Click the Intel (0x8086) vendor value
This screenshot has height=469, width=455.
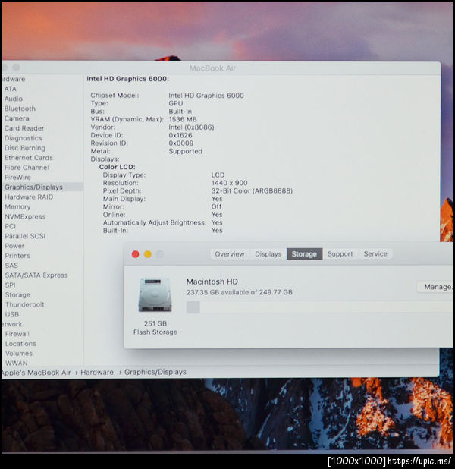[191, 127]
